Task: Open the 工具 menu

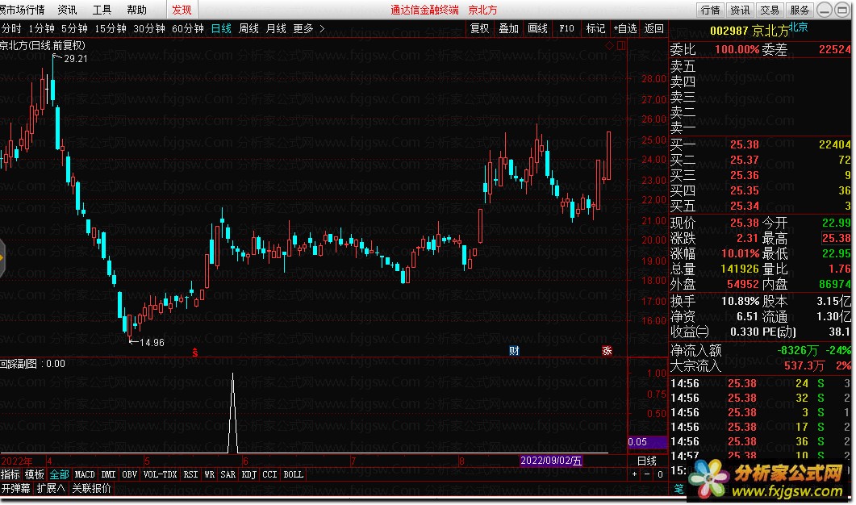Action: (x=102, y=10)
